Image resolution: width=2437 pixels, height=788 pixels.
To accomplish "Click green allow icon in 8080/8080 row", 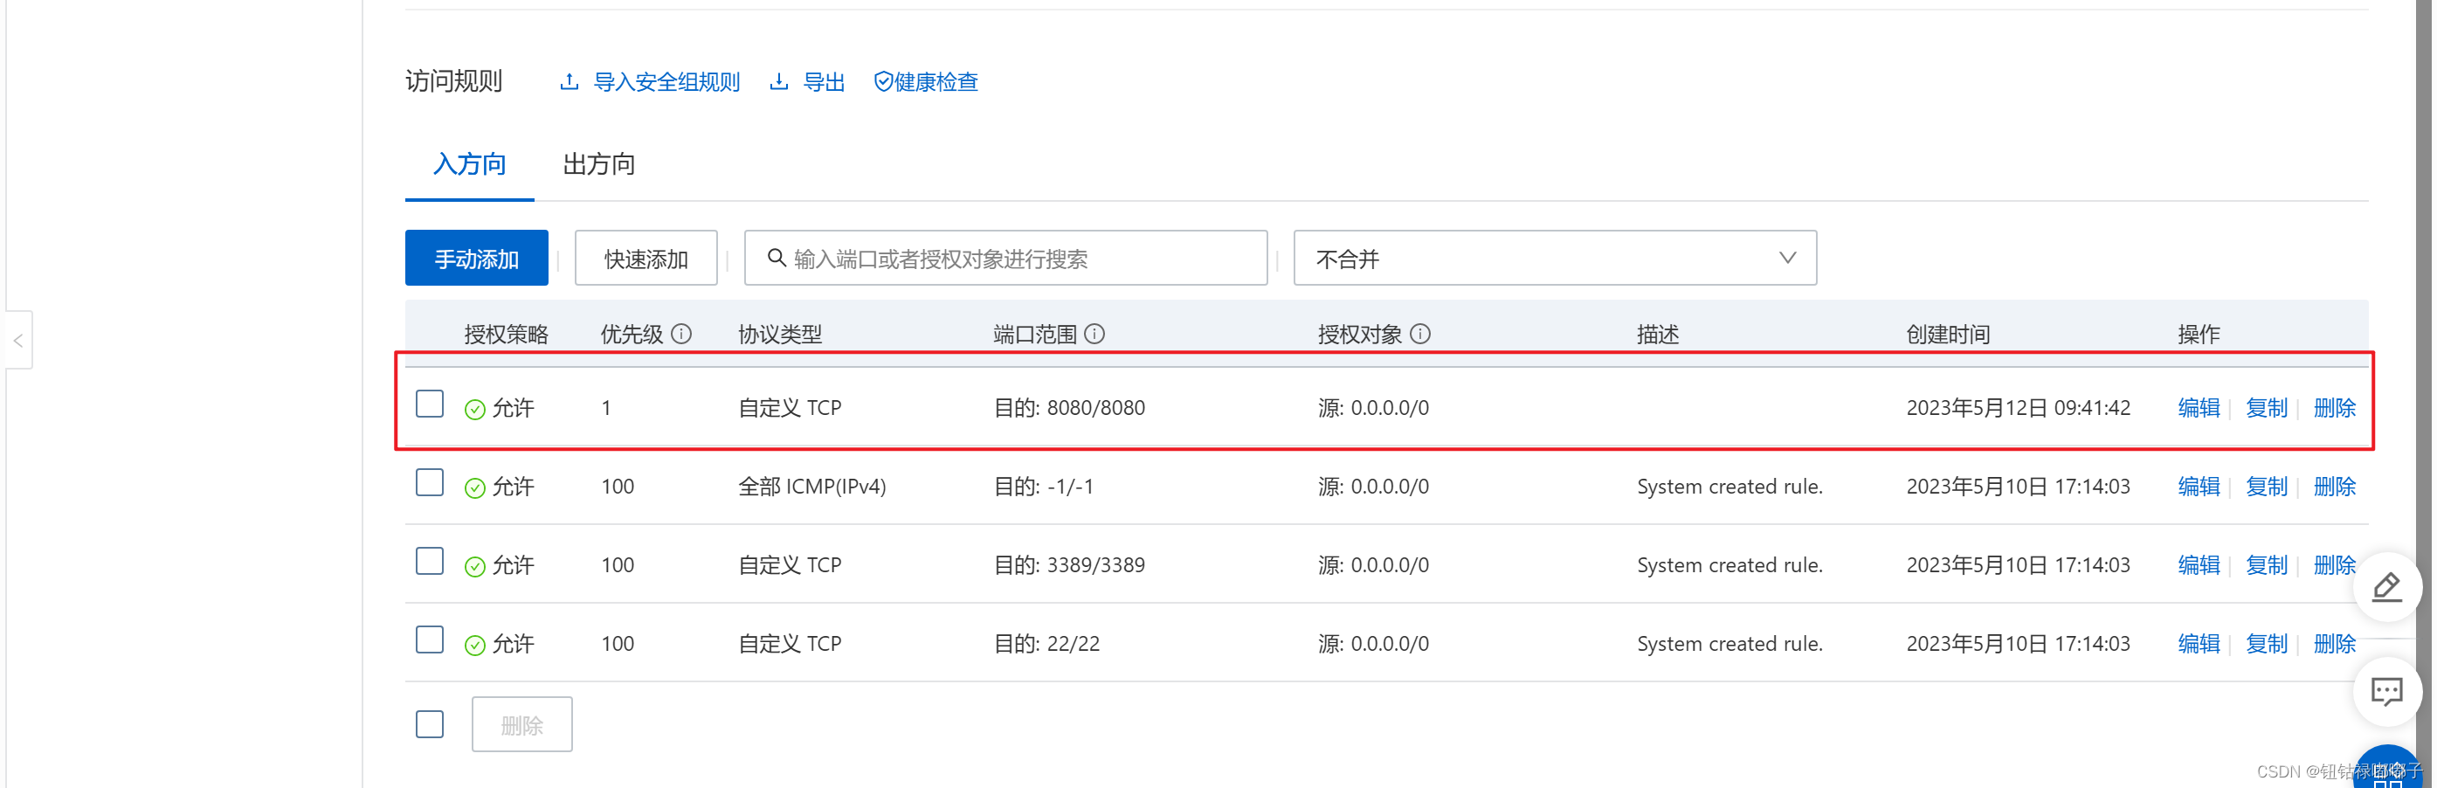I will click(475, 409).
